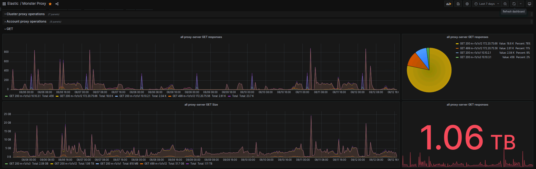Click the share dashboard icon
The height and width of the screenshot is (169, 536).
coord(57,4)
